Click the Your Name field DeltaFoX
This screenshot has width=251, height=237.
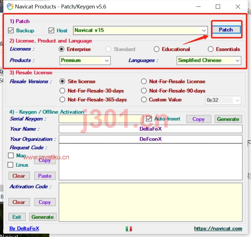pyautogui.click(x=150, y=129)
